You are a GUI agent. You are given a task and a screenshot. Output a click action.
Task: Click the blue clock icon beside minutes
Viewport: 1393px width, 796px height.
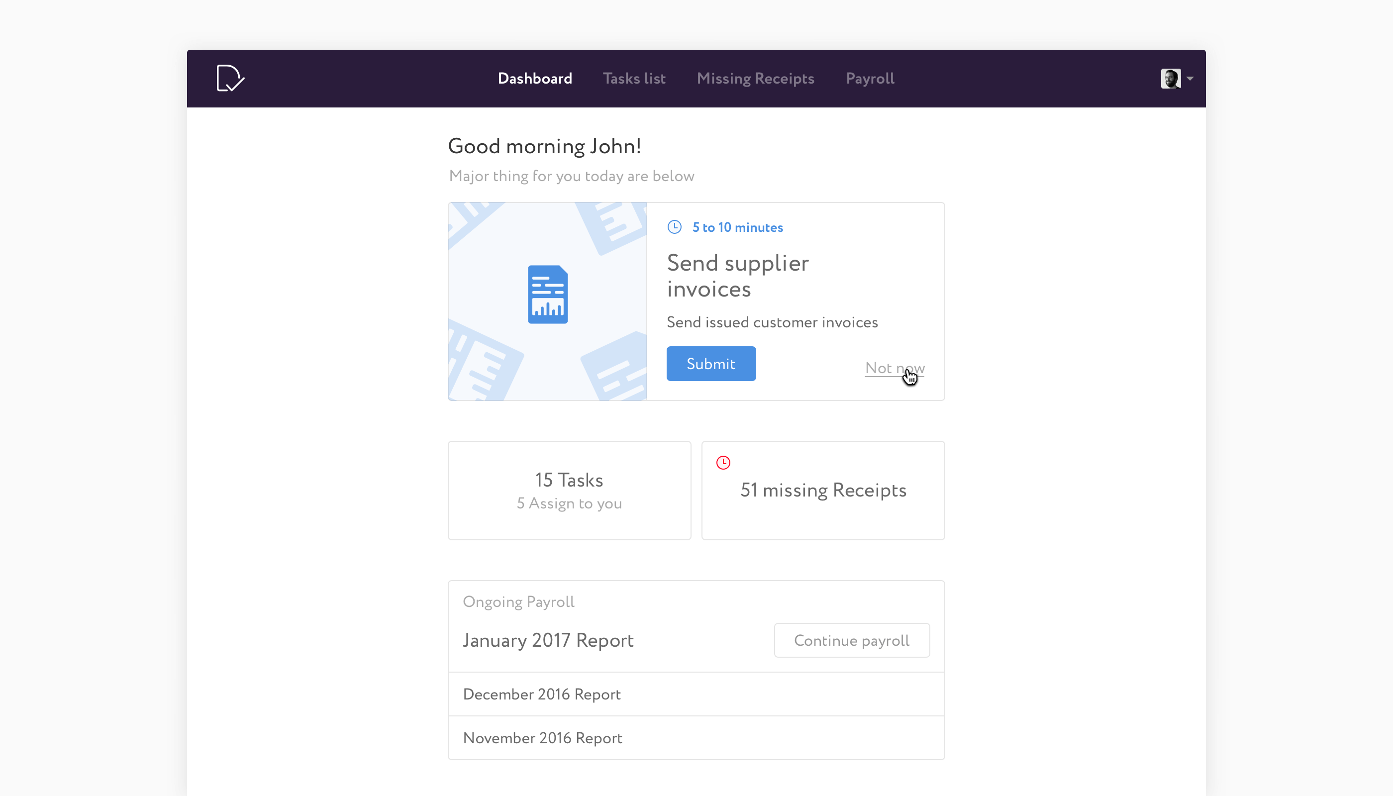(674, 227)
